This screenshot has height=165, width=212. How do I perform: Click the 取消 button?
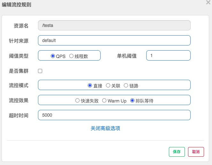point(196,152)
